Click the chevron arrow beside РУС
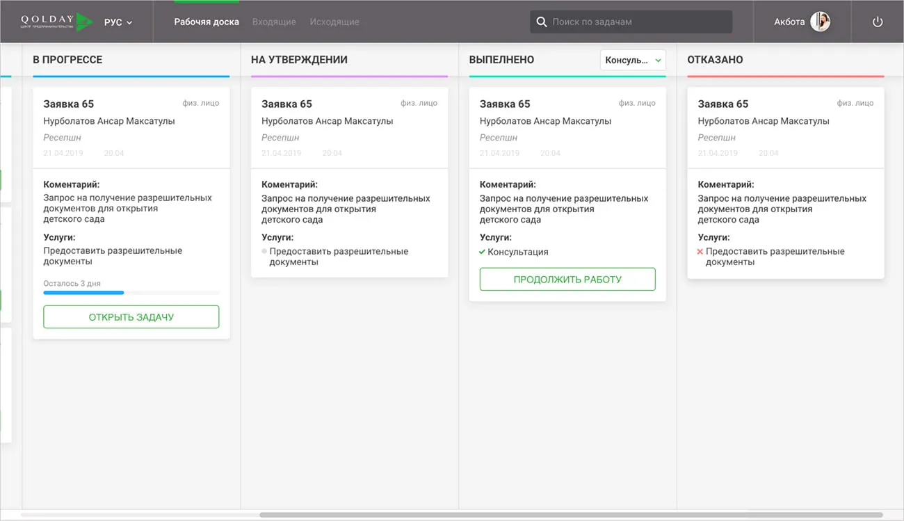The height and width of the screenshot is (521, 904). click(x=129, y=22)
